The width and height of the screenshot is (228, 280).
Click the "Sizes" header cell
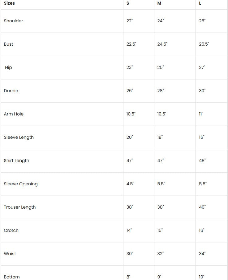click(x=9, y=3)
